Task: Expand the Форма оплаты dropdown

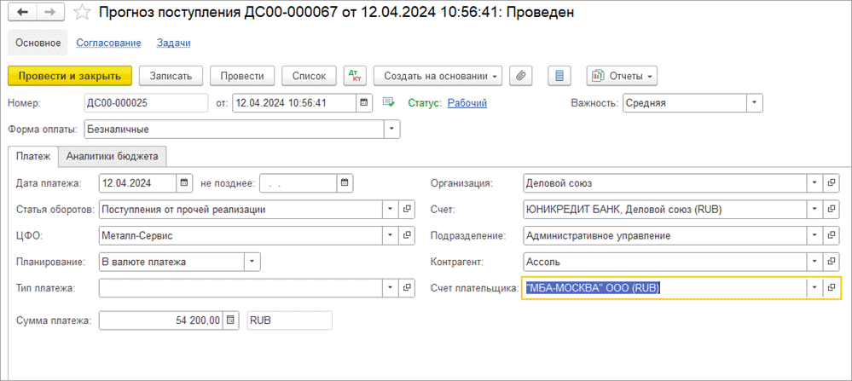Action: [391, 130]
